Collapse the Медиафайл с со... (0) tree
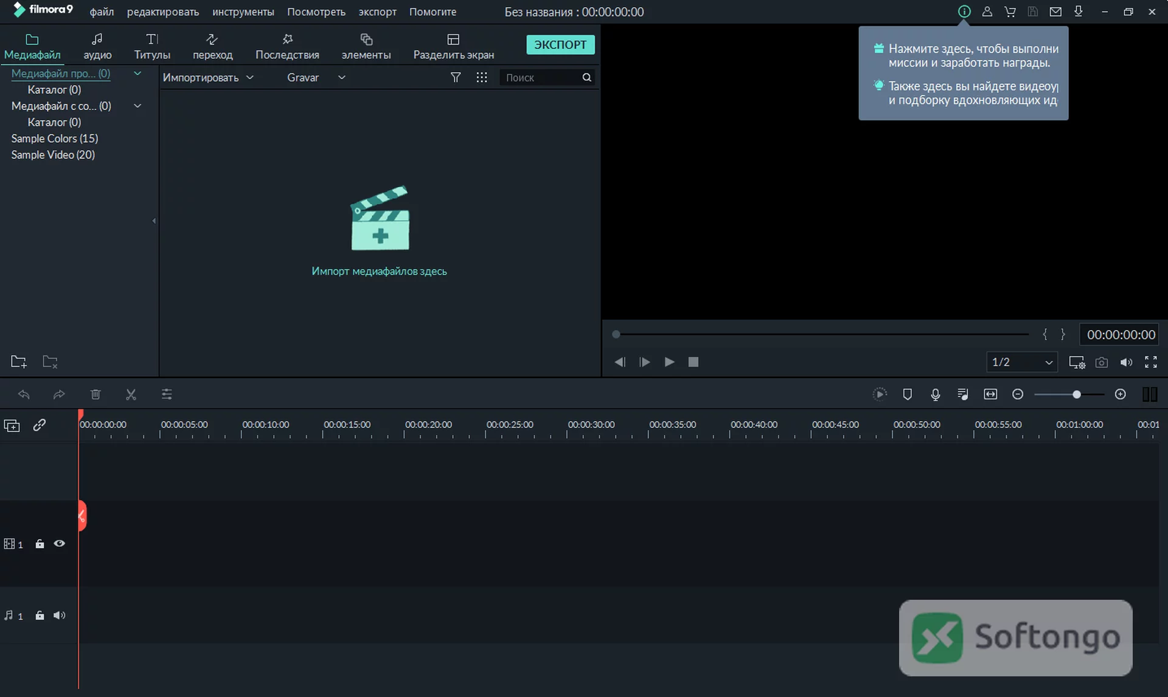This screenshot has height=697, width=1168. pos(137,106)
